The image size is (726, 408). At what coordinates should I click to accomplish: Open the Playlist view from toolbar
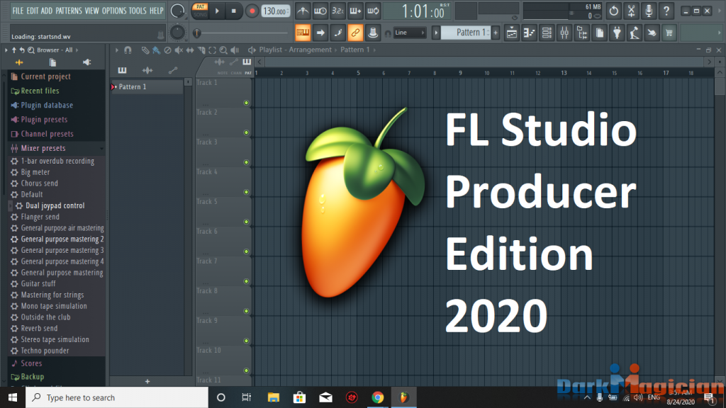point(512,33)
